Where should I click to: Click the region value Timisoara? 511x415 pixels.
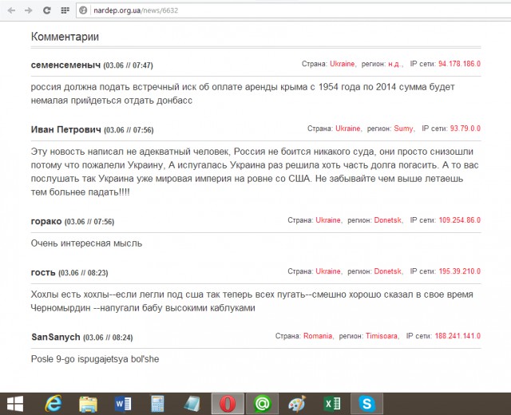(x=382, y=336)
